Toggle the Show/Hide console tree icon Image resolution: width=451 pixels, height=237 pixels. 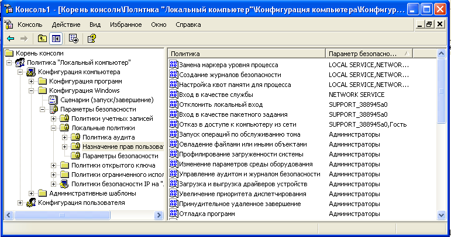click(56, 39)
